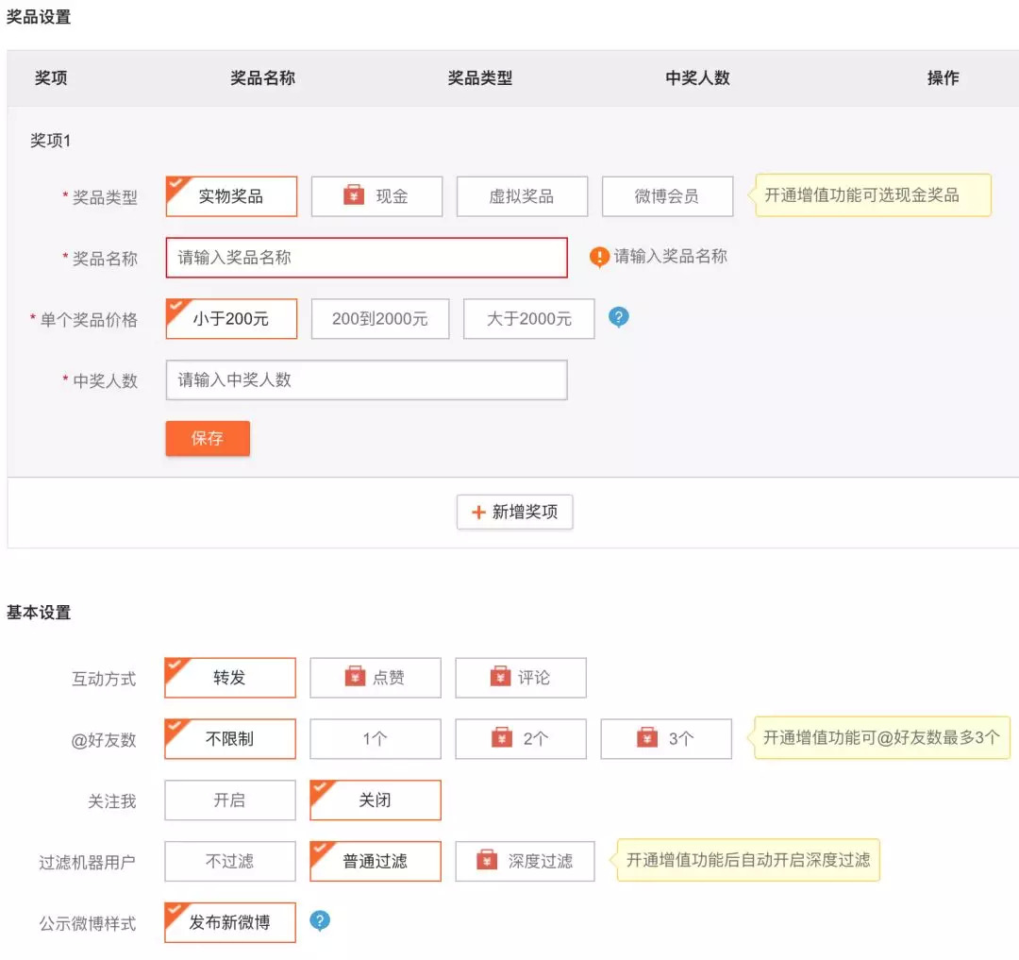Set @好友数 to 1个
The height and width of the screenshot is (960, 1019).
click(x=376, y=738)
